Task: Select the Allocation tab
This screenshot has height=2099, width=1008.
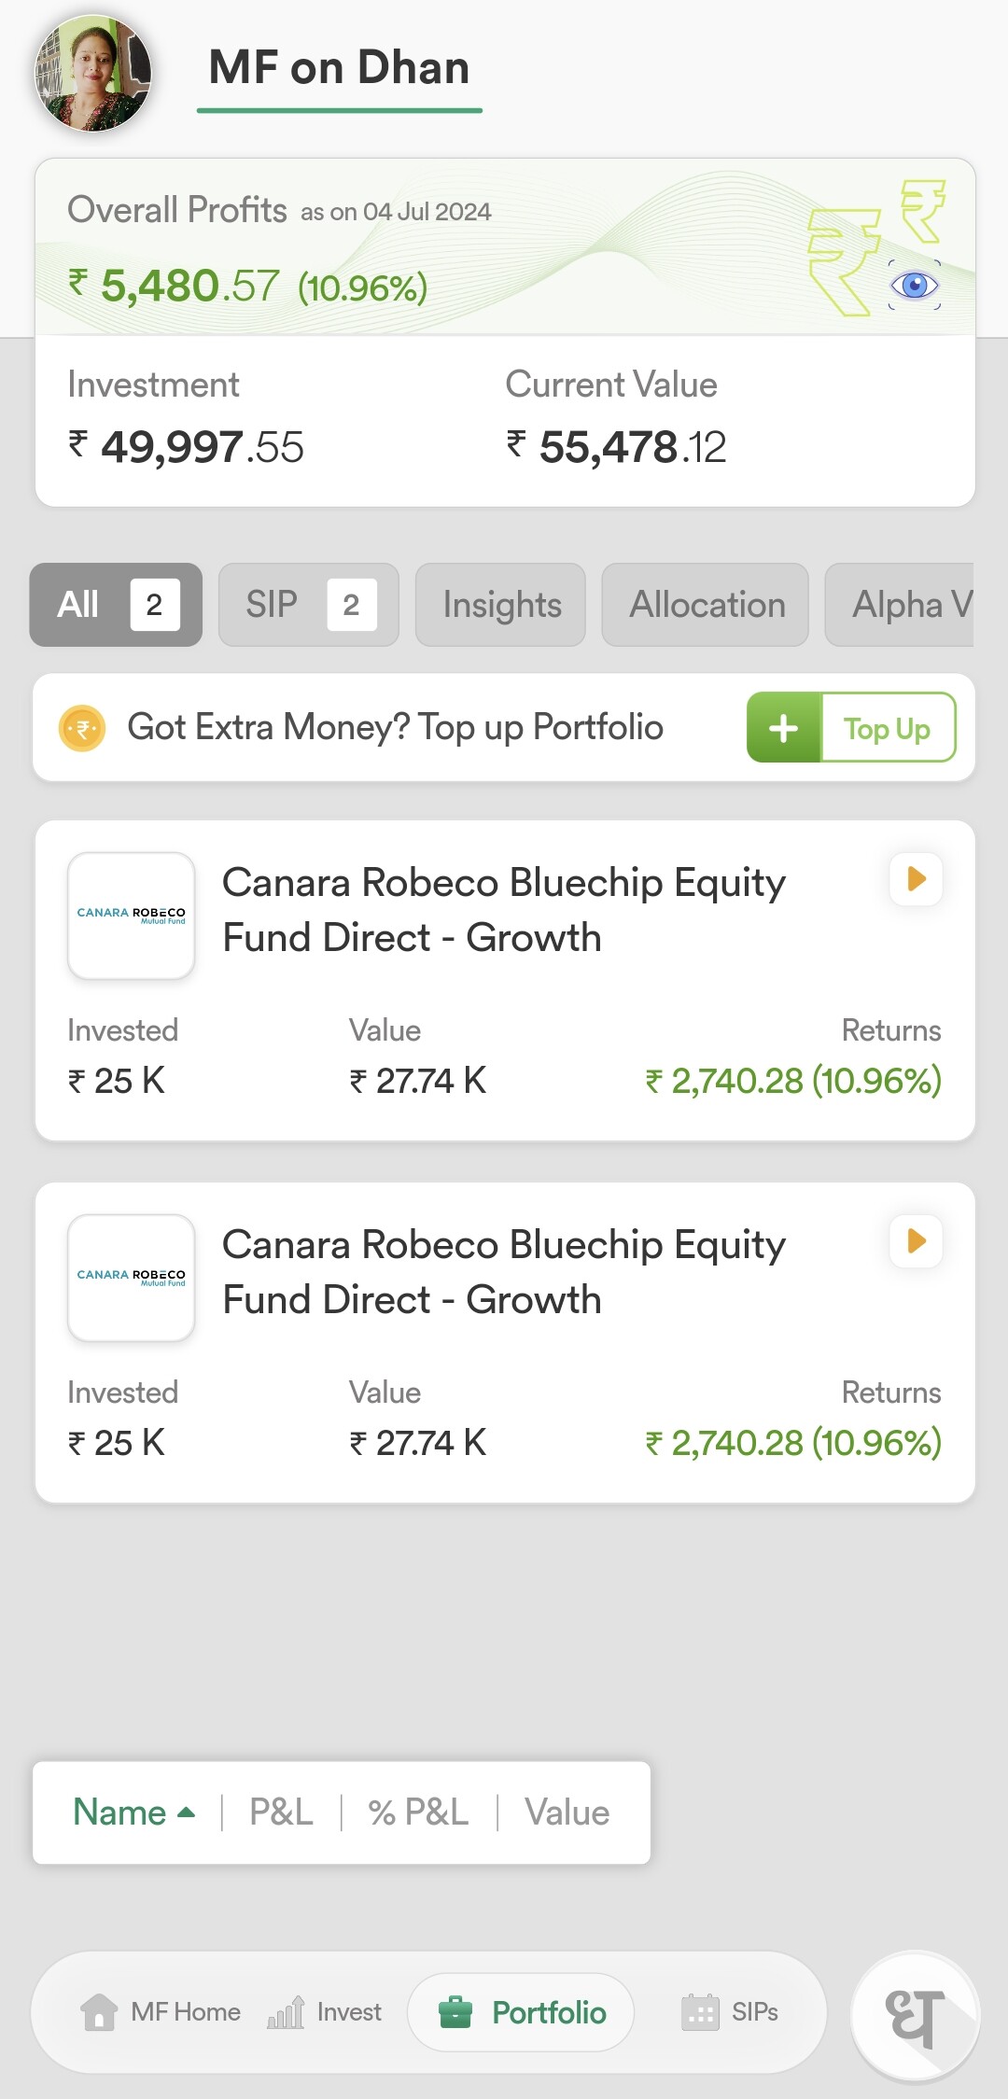Action: 706,605
